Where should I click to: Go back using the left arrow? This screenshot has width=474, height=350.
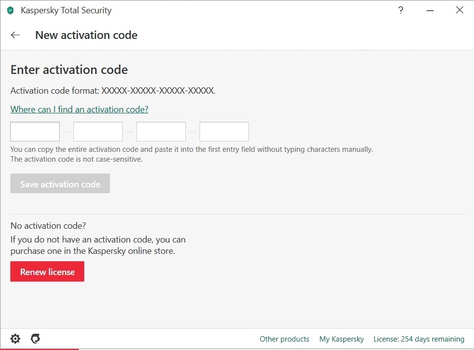tap(15, 35)
